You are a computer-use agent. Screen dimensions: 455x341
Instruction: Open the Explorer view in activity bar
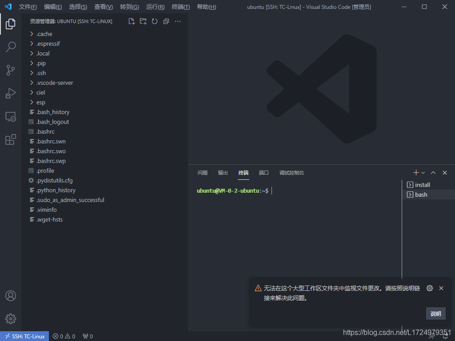tap(11, 24)
